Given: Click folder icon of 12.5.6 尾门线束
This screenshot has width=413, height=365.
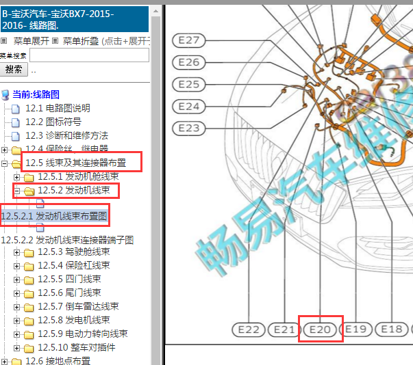Looking at the screenshot, I should tap(29, 294).
